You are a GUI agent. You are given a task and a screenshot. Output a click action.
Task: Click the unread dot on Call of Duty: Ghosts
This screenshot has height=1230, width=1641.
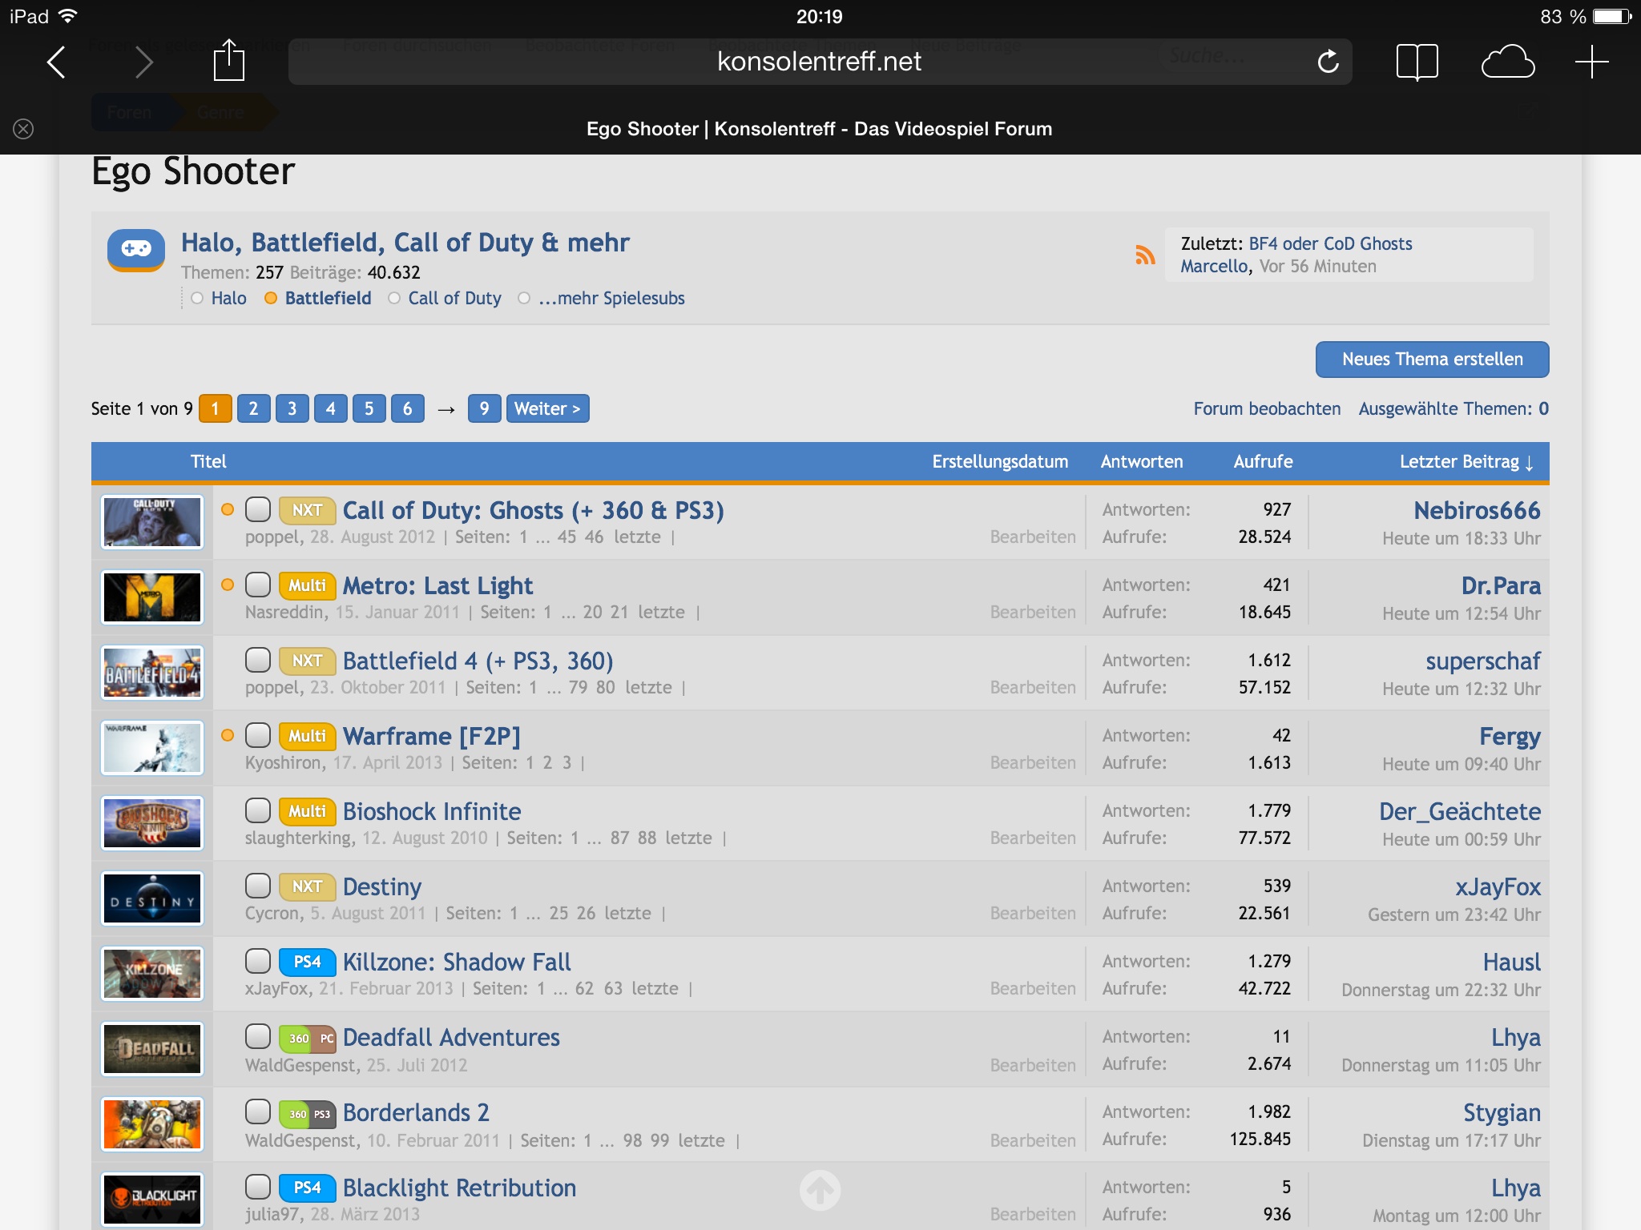(228, 509)
